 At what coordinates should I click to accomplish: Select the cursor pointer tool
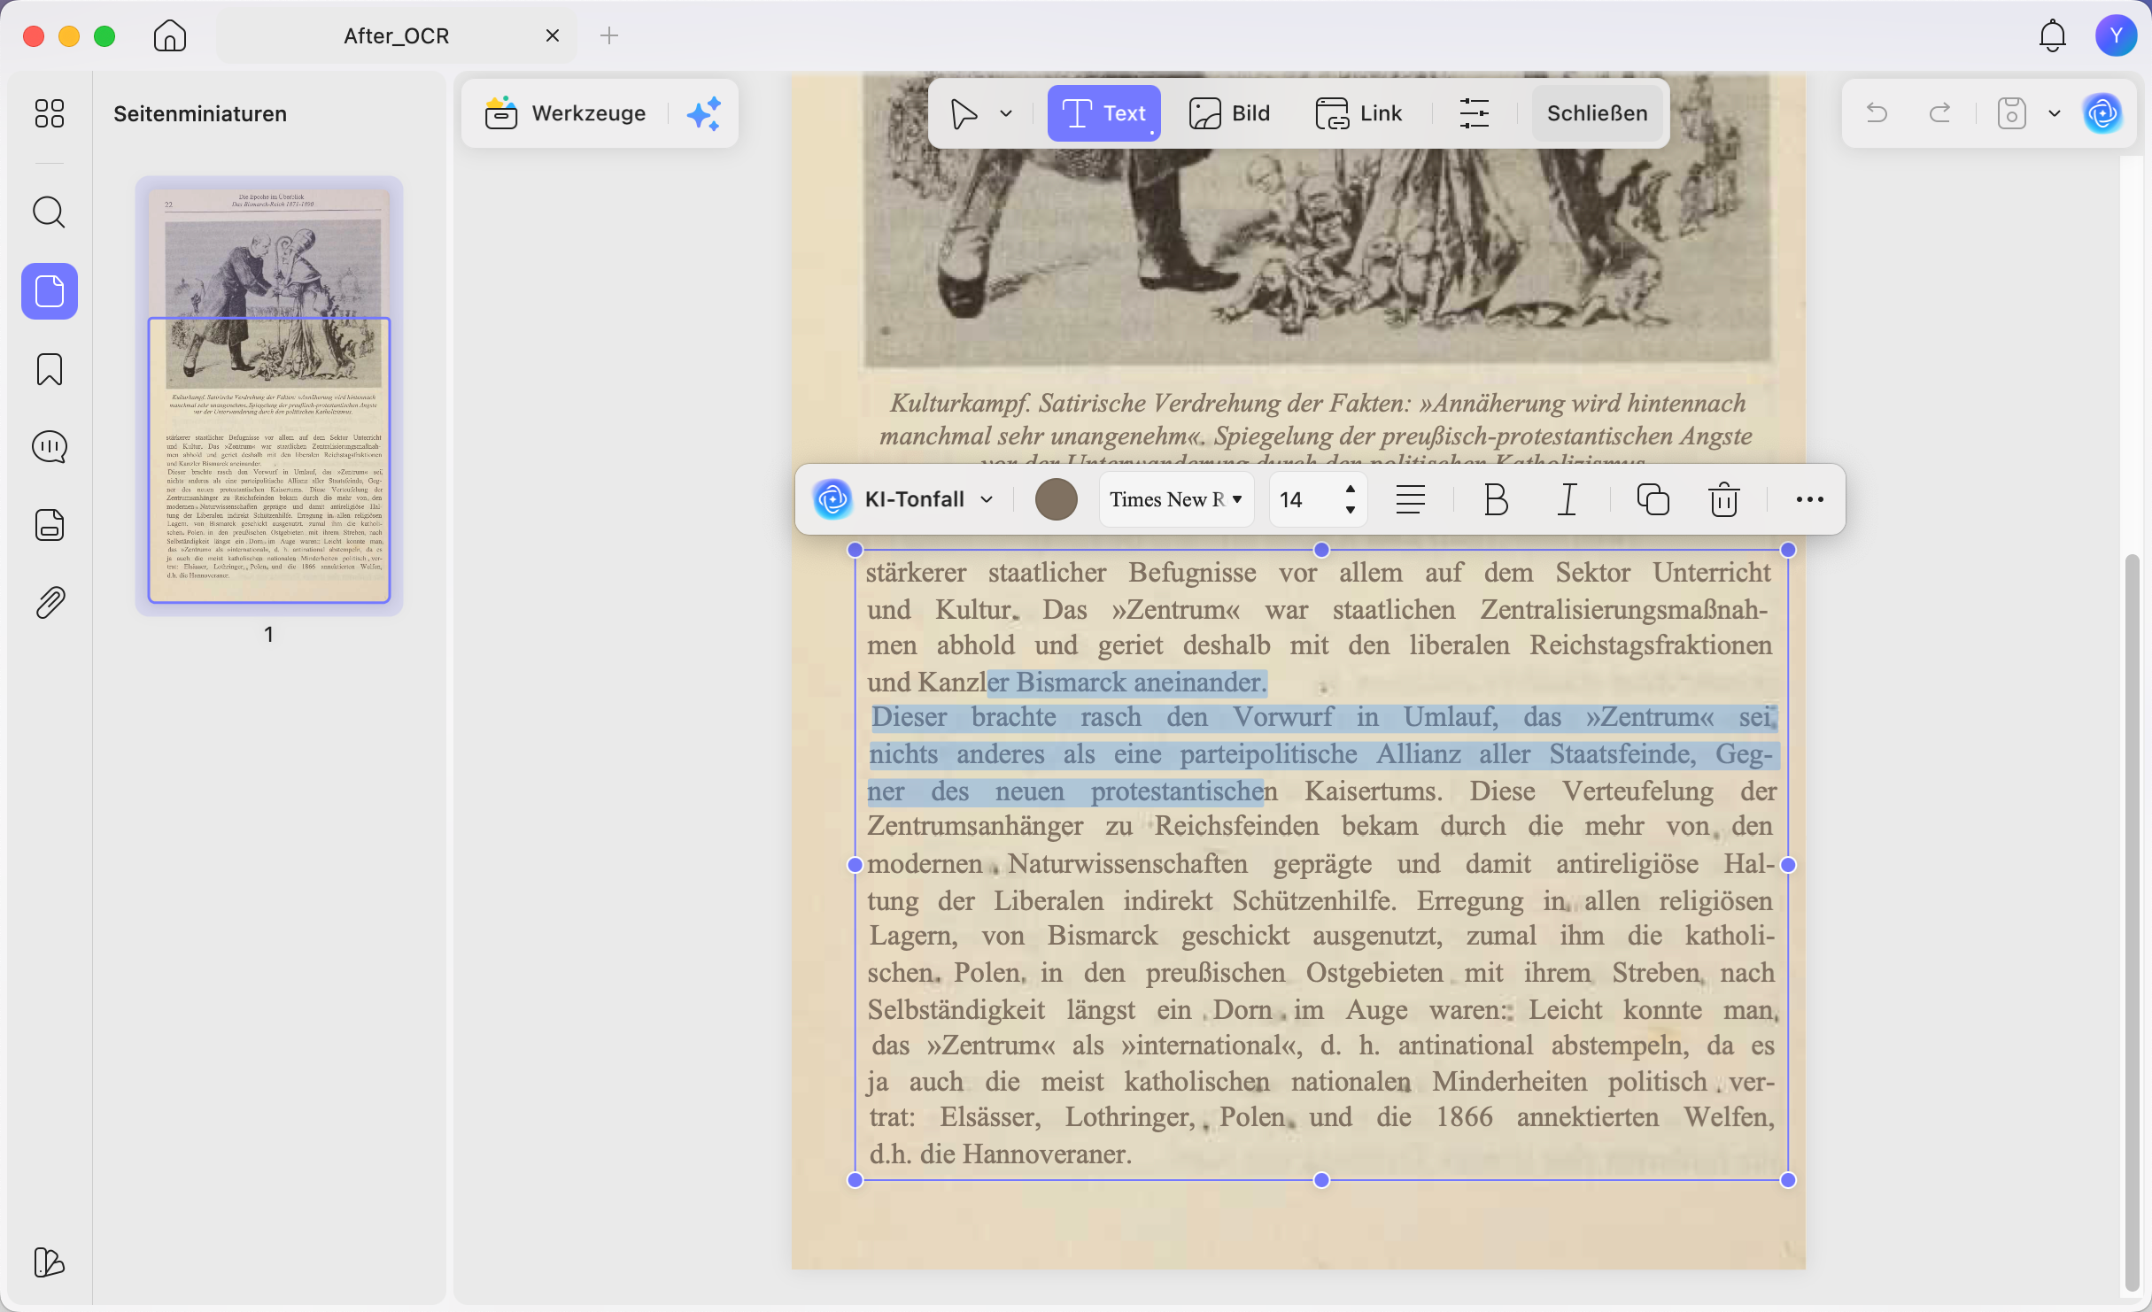coord(964,113)
